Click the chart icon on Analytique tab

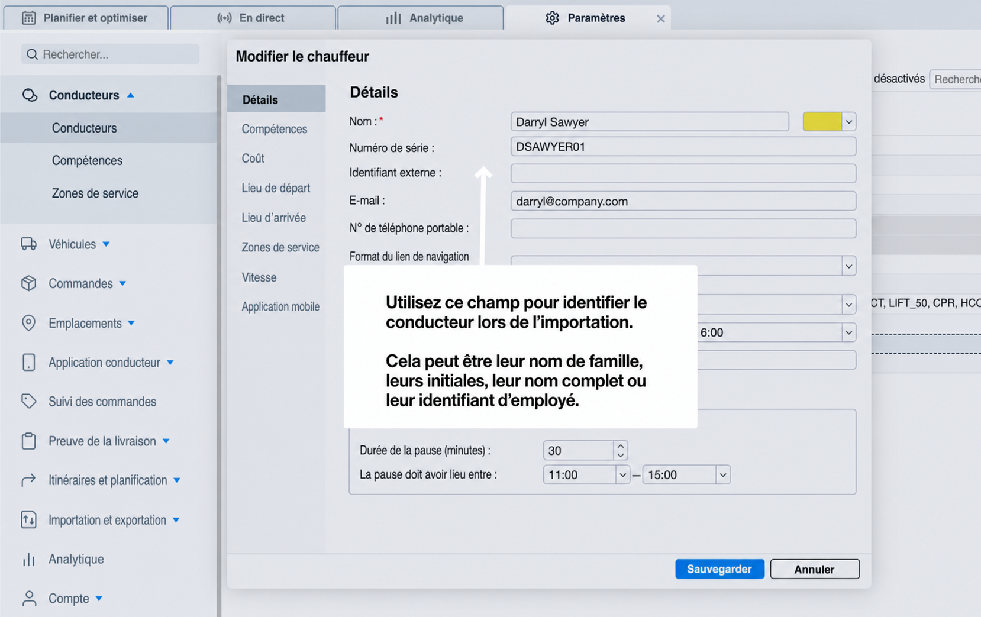(x=393, y=18)
